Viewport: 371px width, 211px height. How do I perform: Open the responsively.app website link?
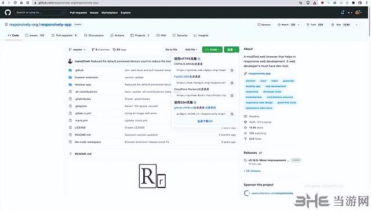pos(259,74)
